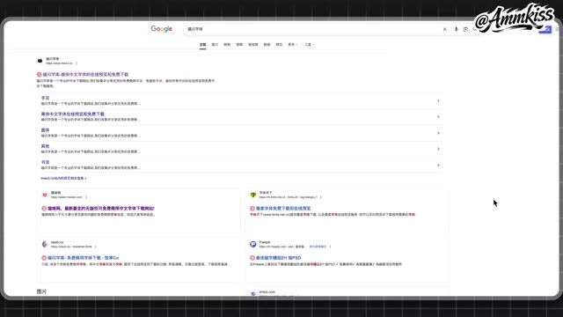Click the pink cat favicon of 猫啃网 result
The image size is (563, 317).
[x=45, y=195]
